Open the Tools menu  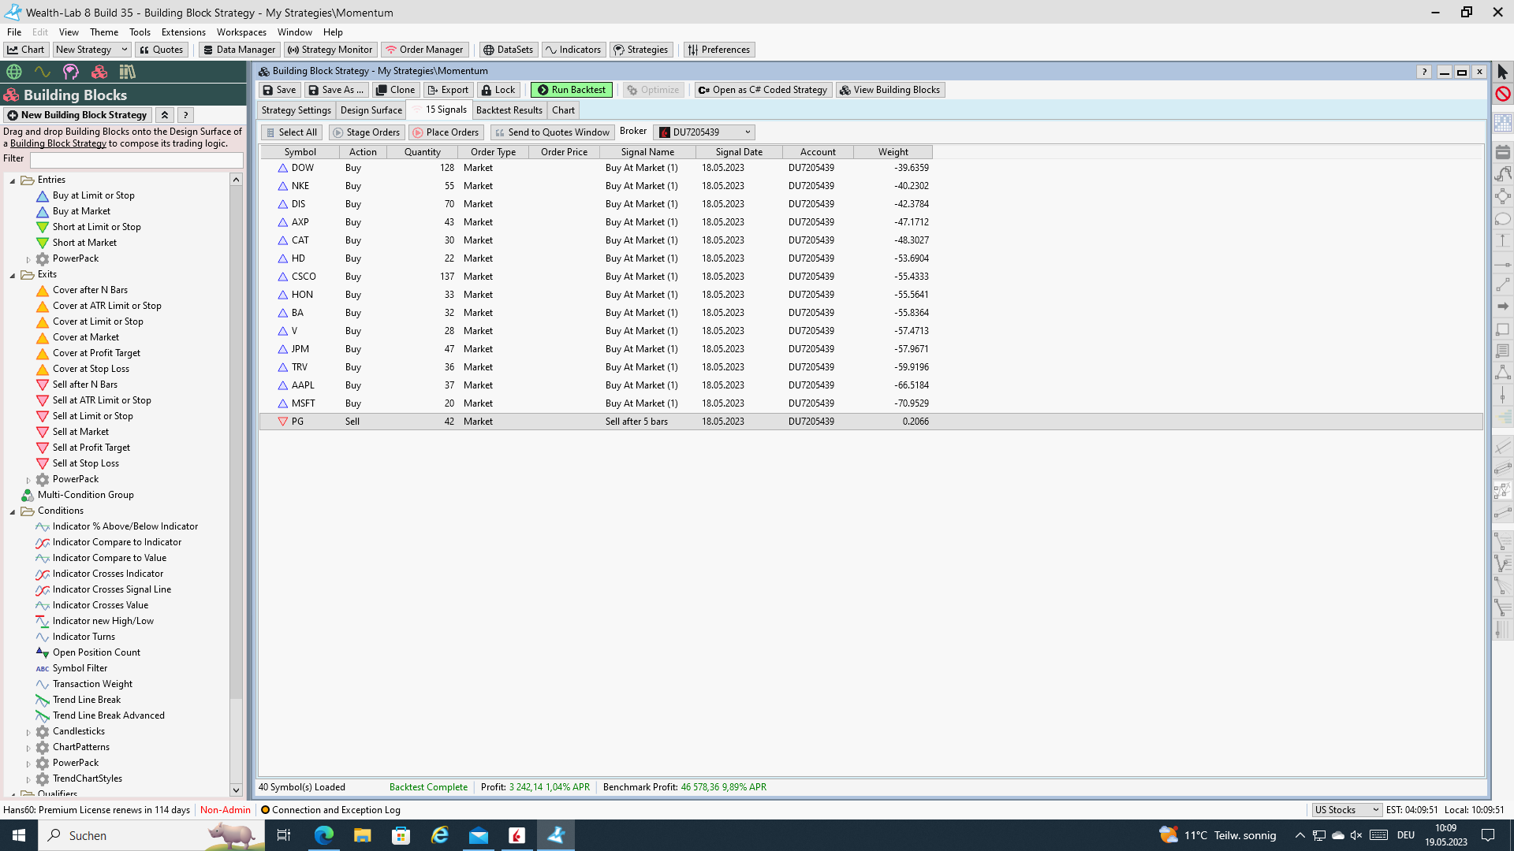[140, 32]
